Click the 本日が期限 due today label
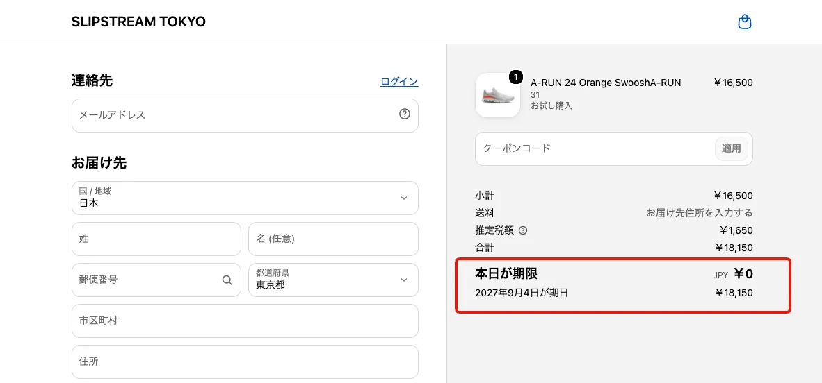 click(506, 273)
